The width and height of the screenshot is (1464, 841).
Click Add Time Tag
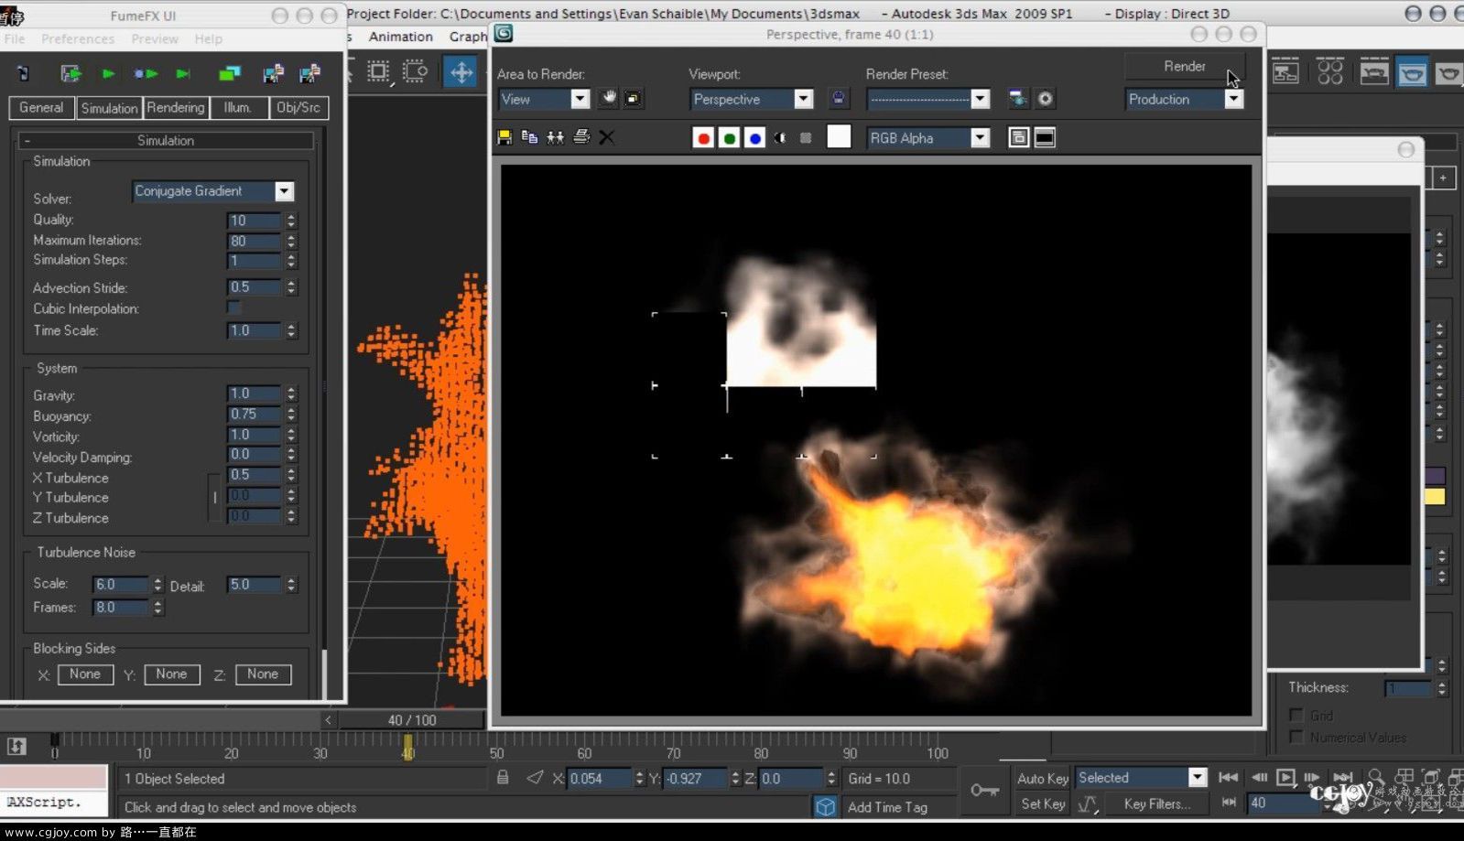(x=887, y=807)
